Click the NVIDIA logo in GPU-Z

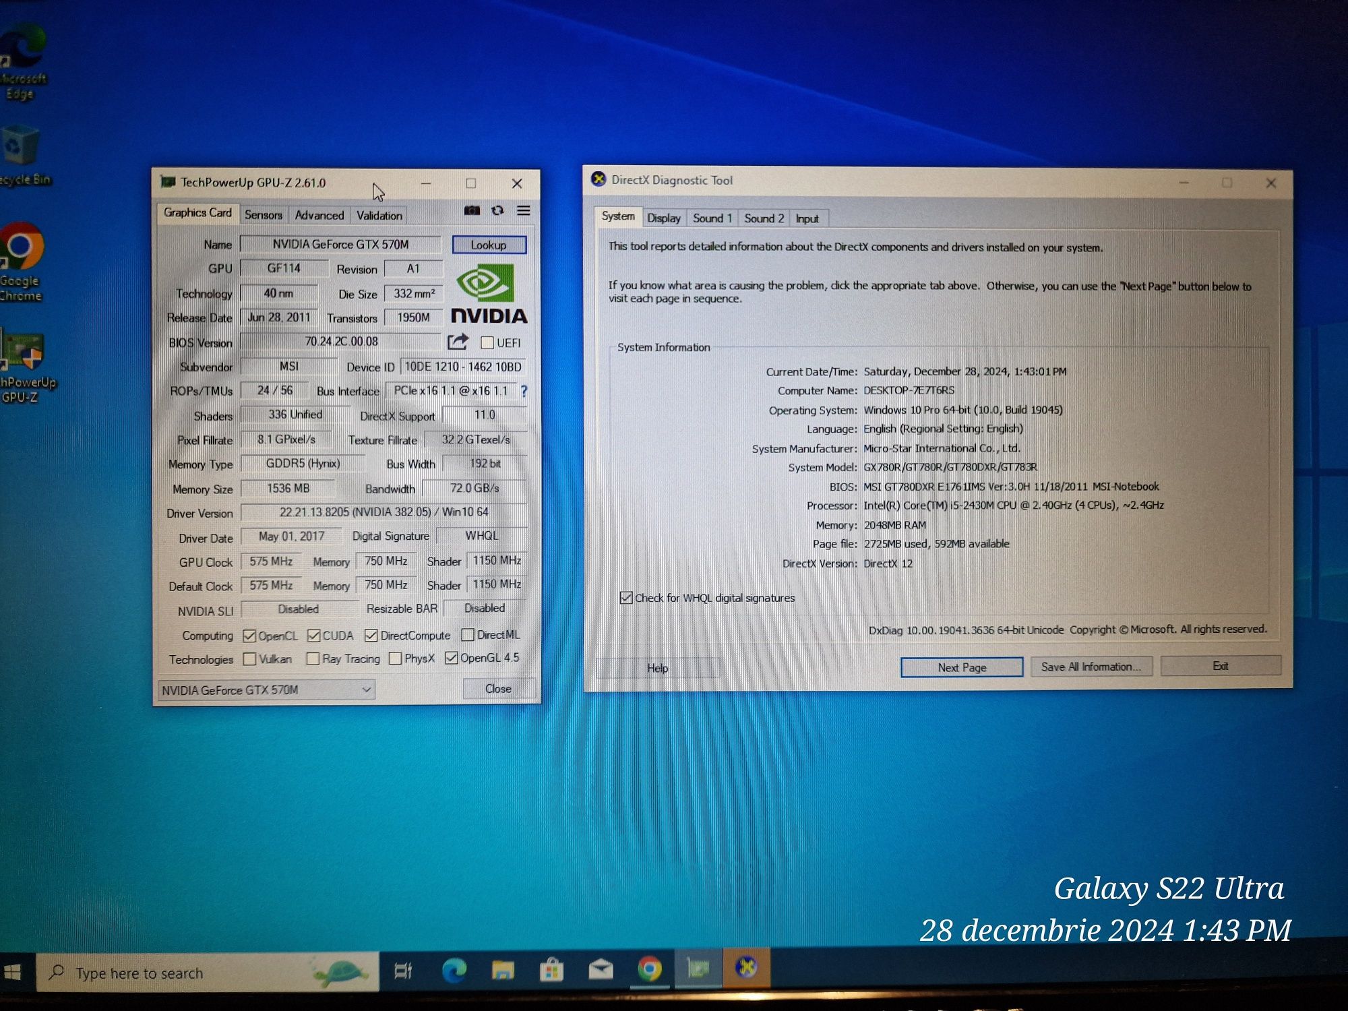coord(489,293)
